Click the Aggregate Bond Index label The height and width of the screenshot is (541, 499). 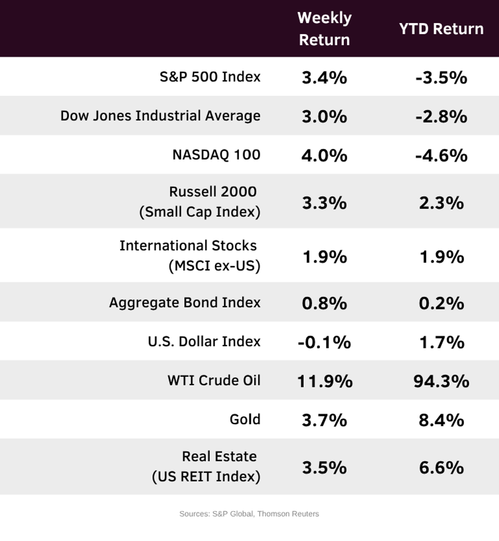point(185,302)
